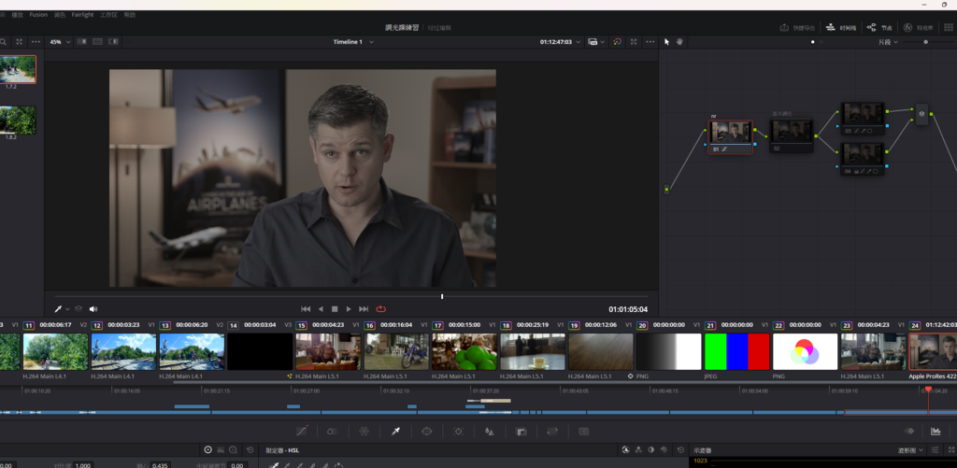Open the Scopes palette icon
This screenshot has width=957, height=468.
coord(936,432)
